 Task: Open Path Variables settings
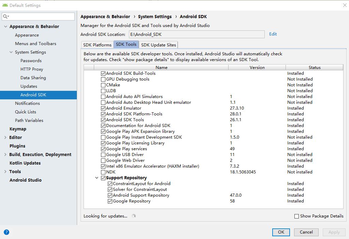(x=29, y=121)
